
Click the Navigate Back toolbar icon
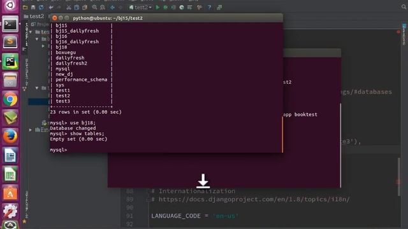[112, 8]
